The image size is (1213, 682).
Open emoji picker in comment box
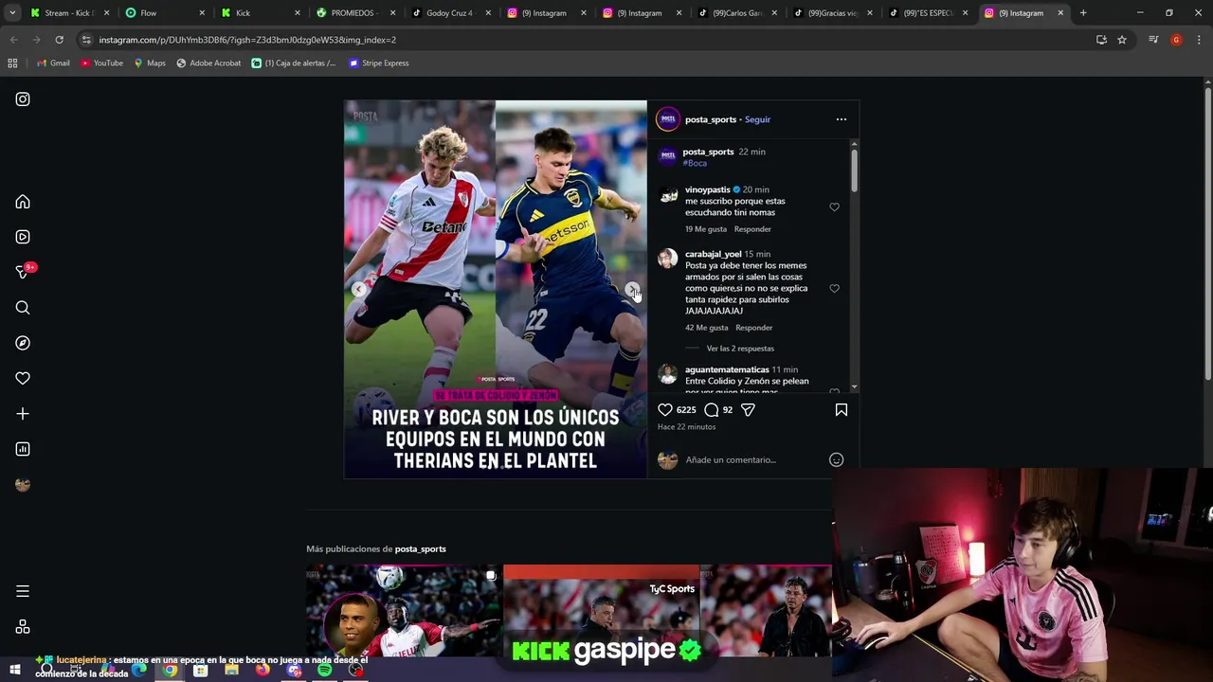click(836, 459)
